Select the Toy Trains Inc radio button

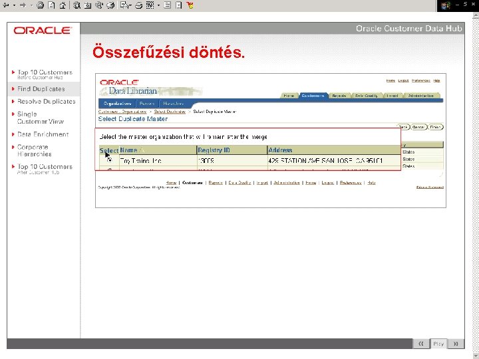[x=110, y=160]
